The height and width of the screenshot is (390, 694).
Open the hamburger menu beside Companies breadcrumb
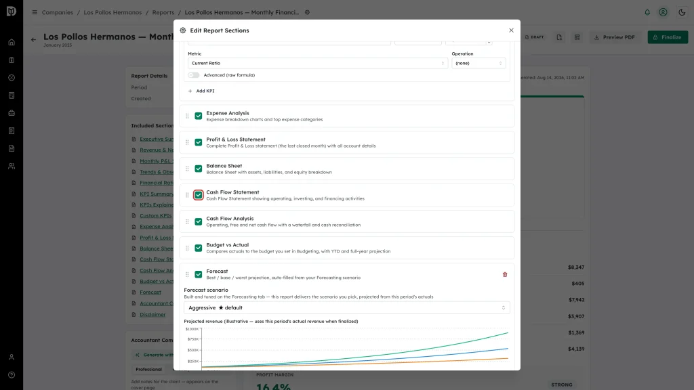click(x=35, y=12)
